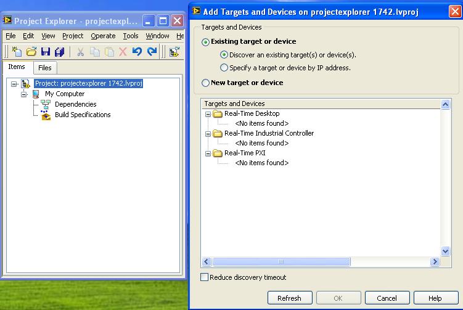Maximize the Project Explorer window
This screenshot has width=463, height=310.
point(163,21)
